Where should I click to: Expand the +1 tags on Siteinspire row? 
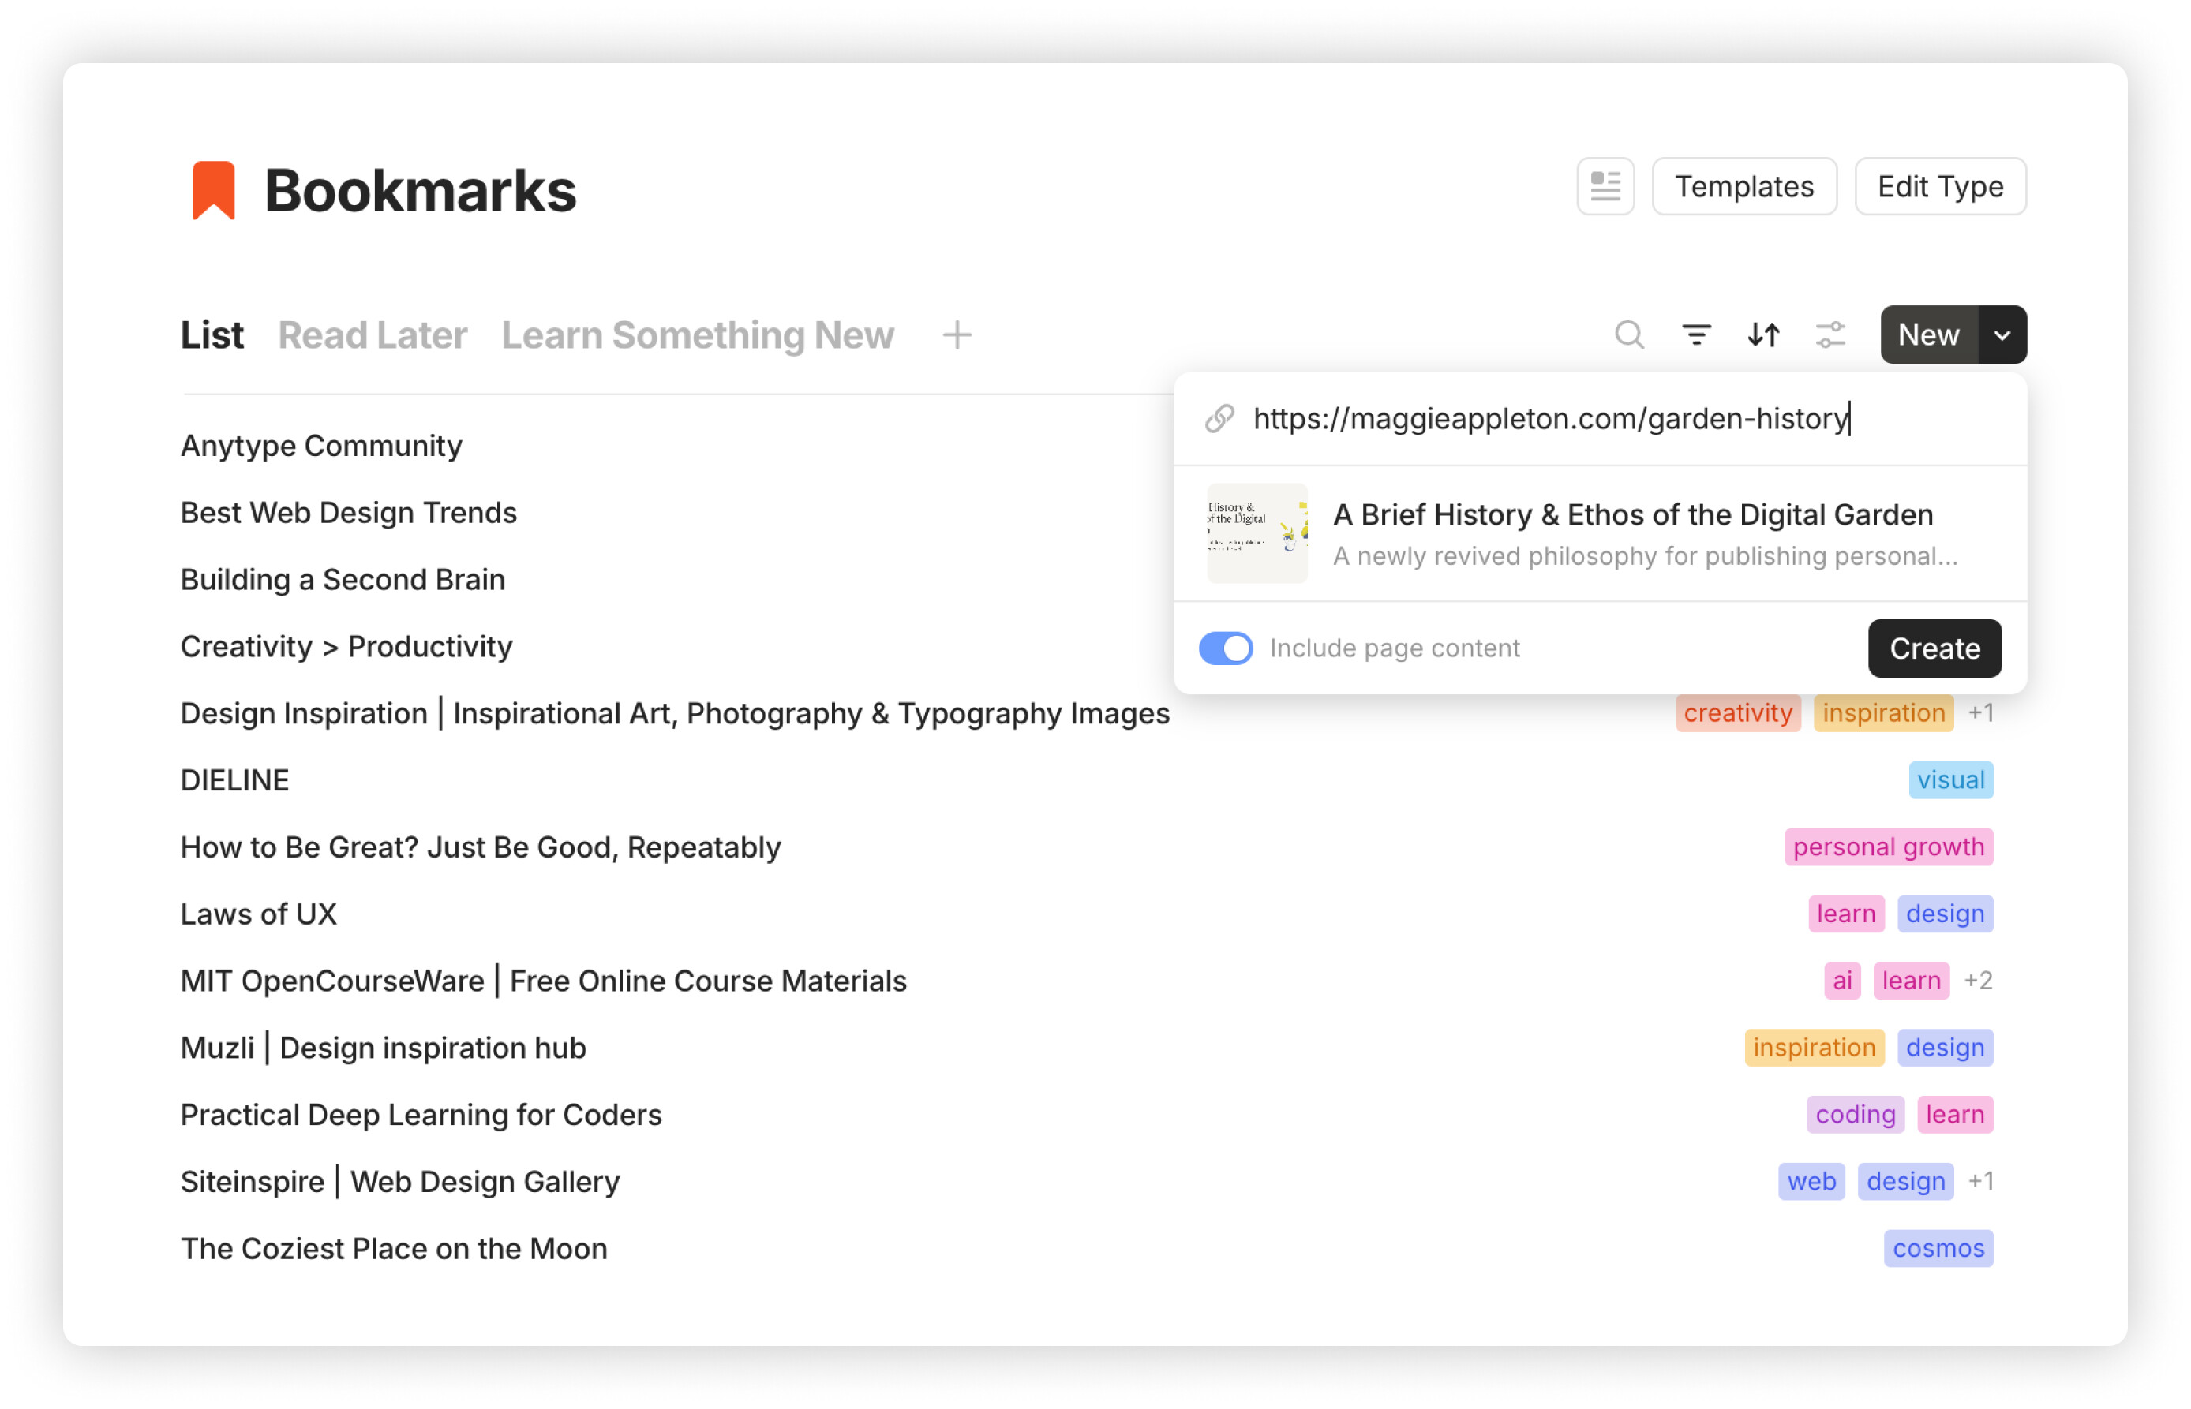pyautogui.click(x=1980, y=1181)
